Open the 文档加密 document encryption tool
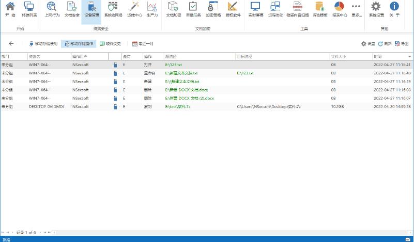Screen dimensions: 414x242 pyautogui.click(x=173, y=9)
